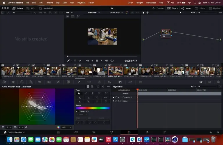Image resolution: width=223 pixels, height=145 pixels.
Task: Open the HDR wheels palette
Action: coord(30,82)
